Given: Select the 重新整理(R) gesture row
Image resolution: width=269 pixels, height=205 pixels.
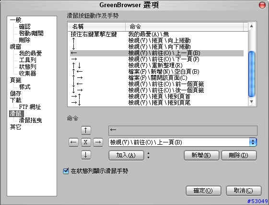Looking at the screenshot, I should pos(157,65).
